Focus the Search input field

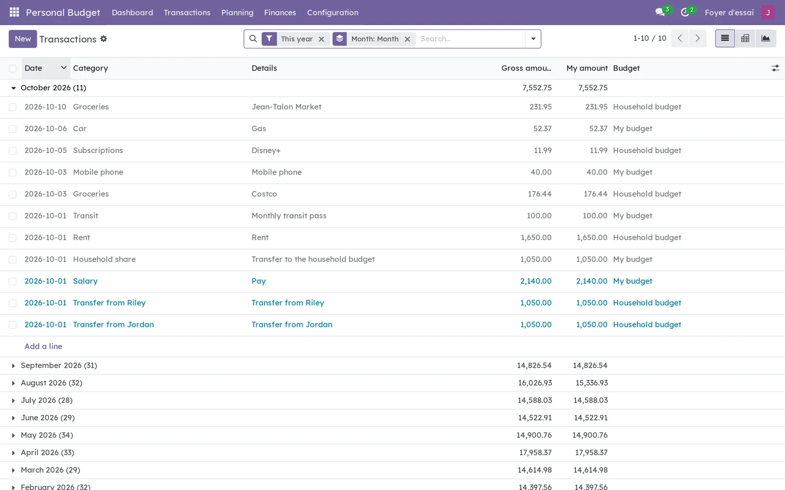[471, 39]
